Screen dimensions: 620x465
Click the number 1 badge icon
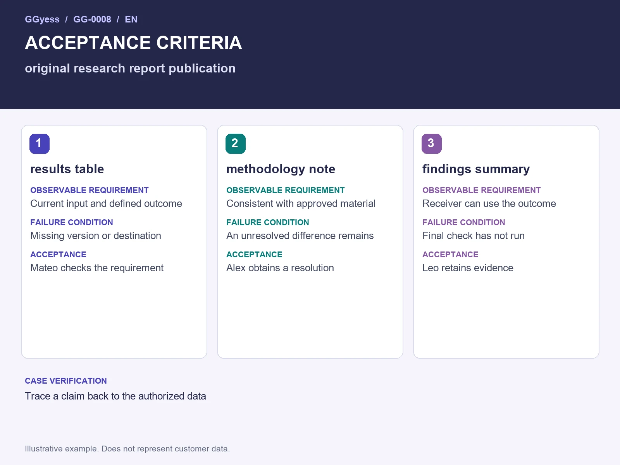point(40,144)
